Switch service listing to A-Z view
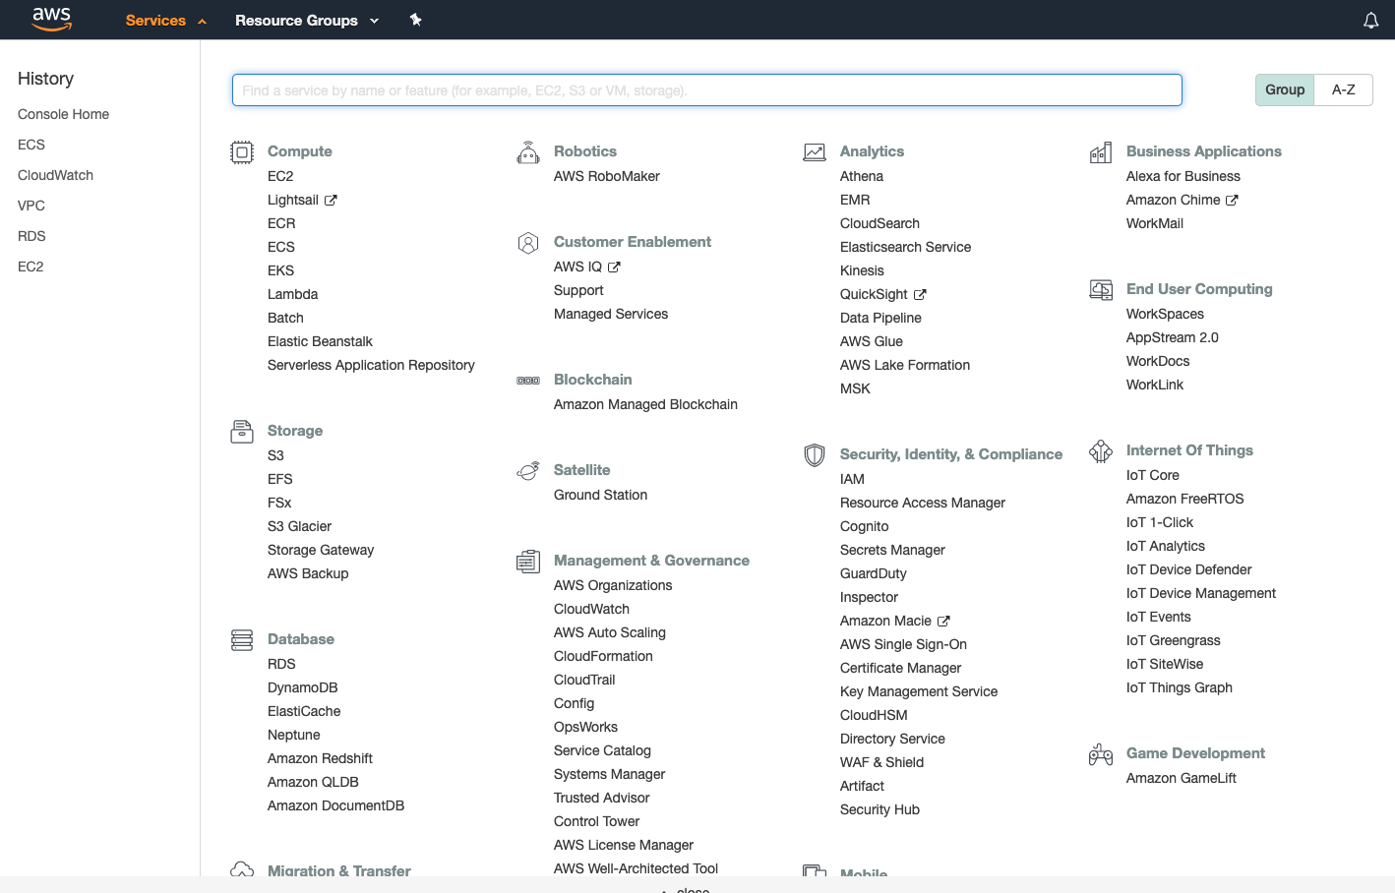Image resolution: width=1395 pixels, height=893 pixels. click(x=1344, y=89)
